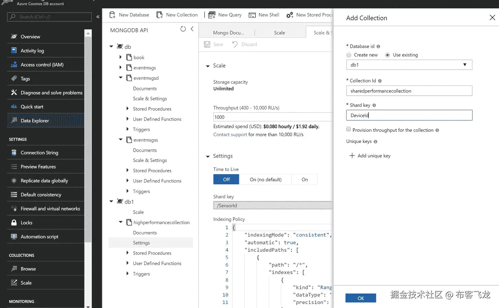The height and width of the screenshot is (308, 499).
Task: Click the Contact support link
Action: (x=230, y=134)
